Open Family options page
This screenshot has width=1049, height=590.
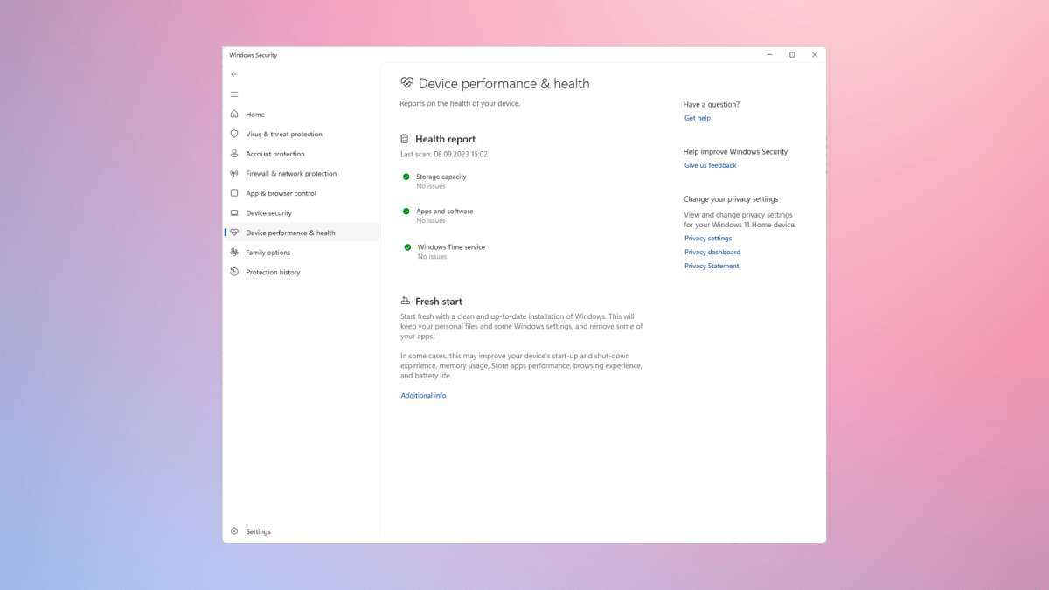tap(301, 253)
